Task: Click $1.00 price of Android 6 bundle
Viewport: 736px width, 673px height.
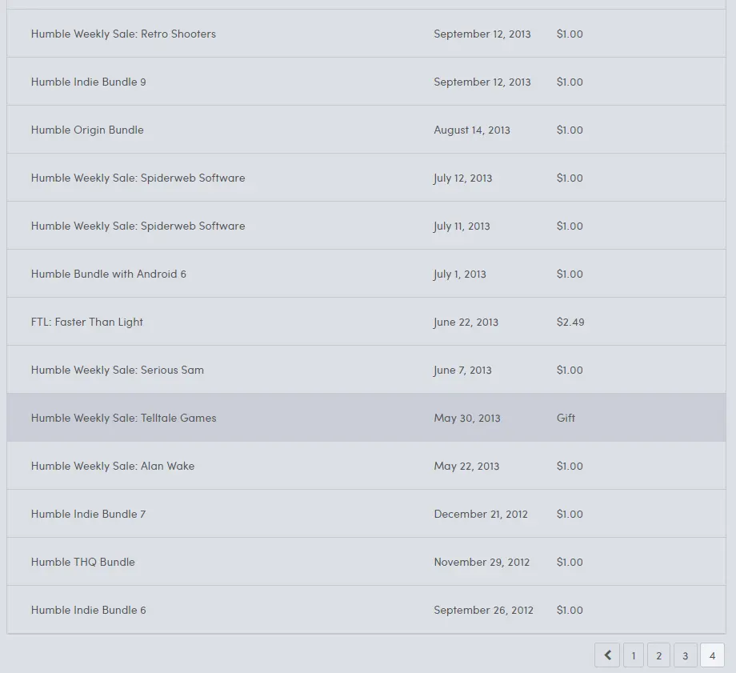Action: (570, 274)
